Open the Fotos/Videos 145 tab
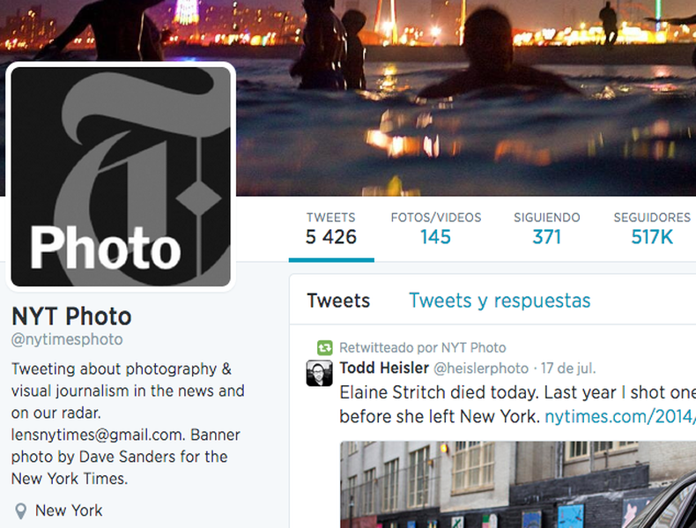Image resolution: width=696 pixels, height=528 pixels. 436,229
